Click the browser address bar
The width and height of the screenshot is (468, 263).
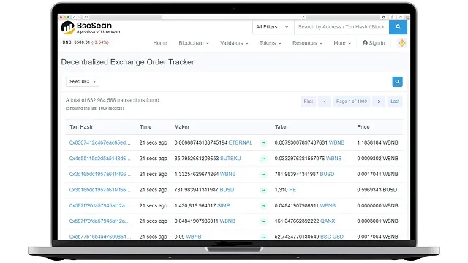pos(234,18)
